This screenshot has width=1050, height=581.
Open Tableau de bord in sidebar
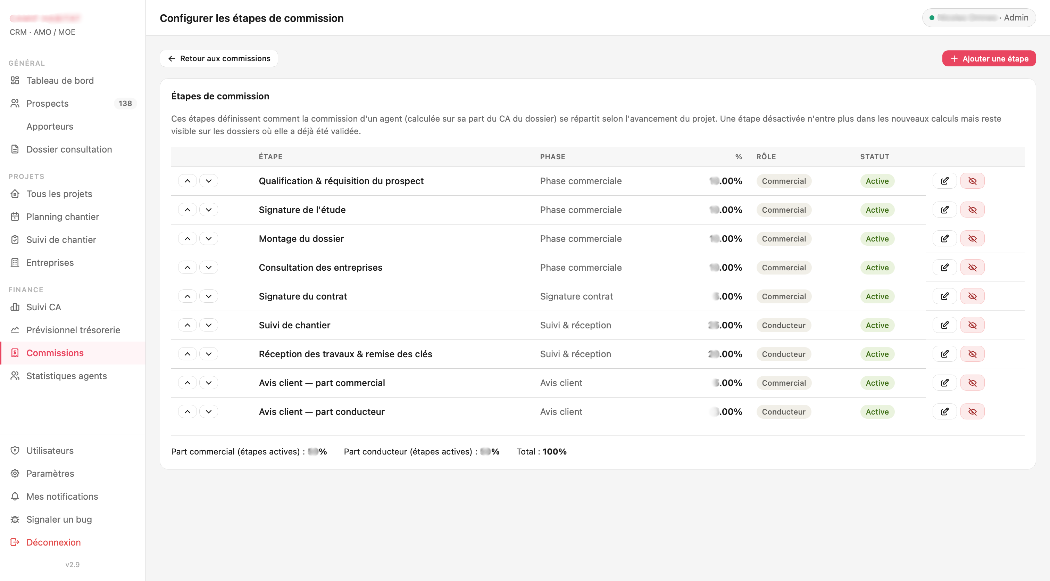[73, 80]
